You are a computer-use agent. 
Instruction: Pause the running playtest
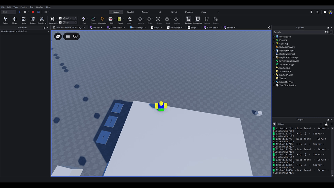pos(25,12)
